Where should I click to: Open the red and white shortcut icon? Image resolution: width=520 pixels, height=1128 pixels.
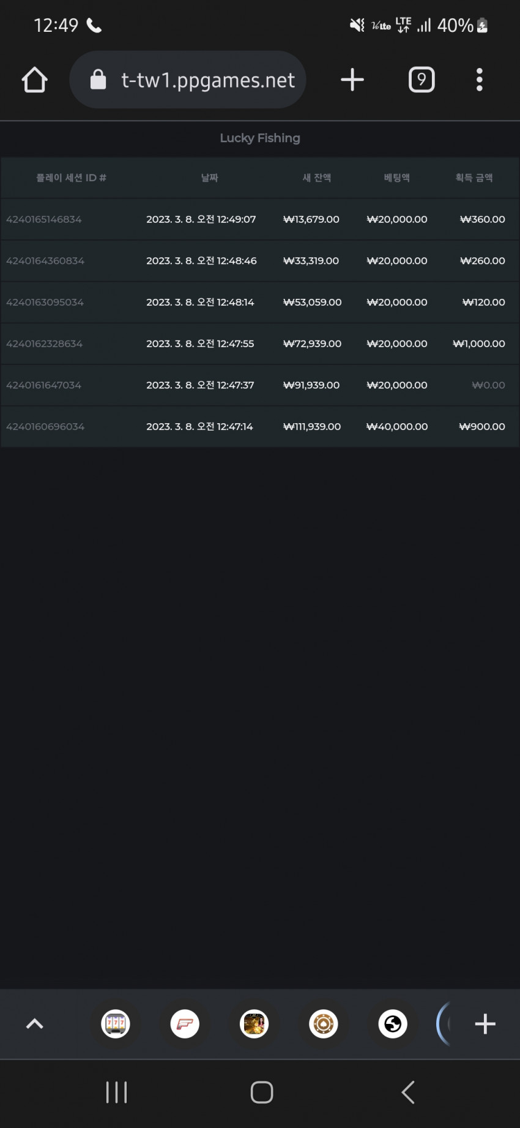(185, 1024)
